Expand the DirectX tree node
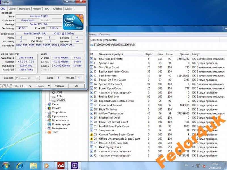227x170 pixels. click(45, 108)
